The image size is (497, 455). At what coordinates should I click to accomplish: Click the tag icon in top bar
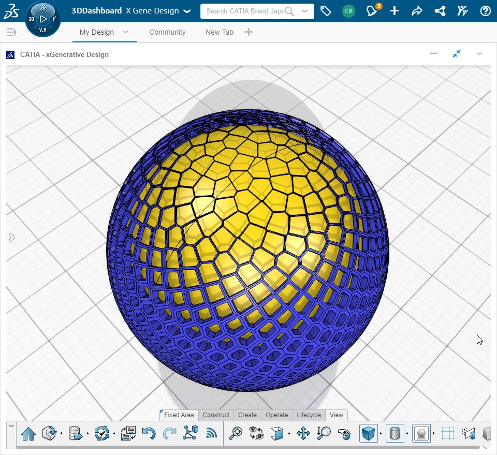(326, 11)
